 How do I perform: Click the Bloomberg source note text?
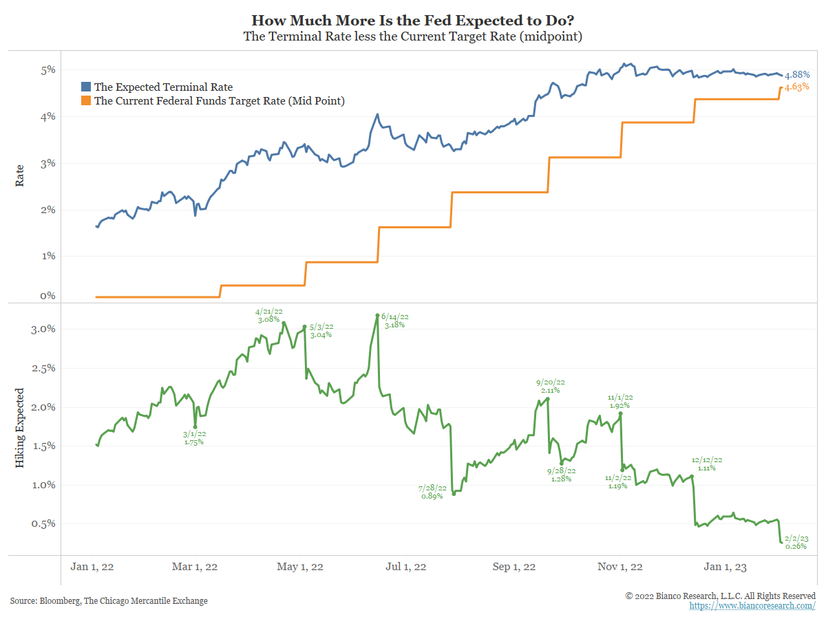[109, 600]
